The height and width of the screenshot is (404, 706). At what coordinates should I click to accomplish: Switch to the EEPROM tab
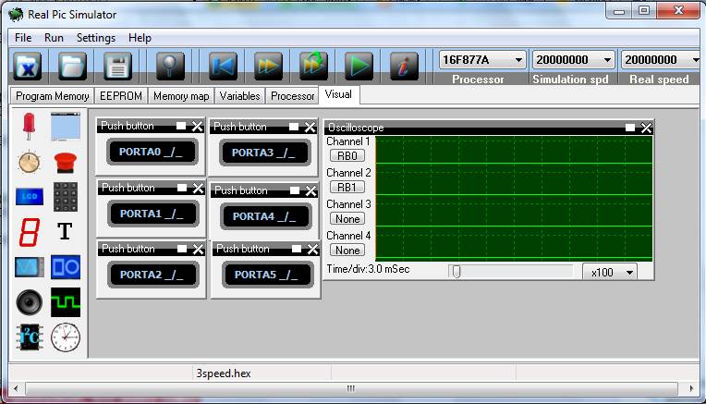click(121, 96)
